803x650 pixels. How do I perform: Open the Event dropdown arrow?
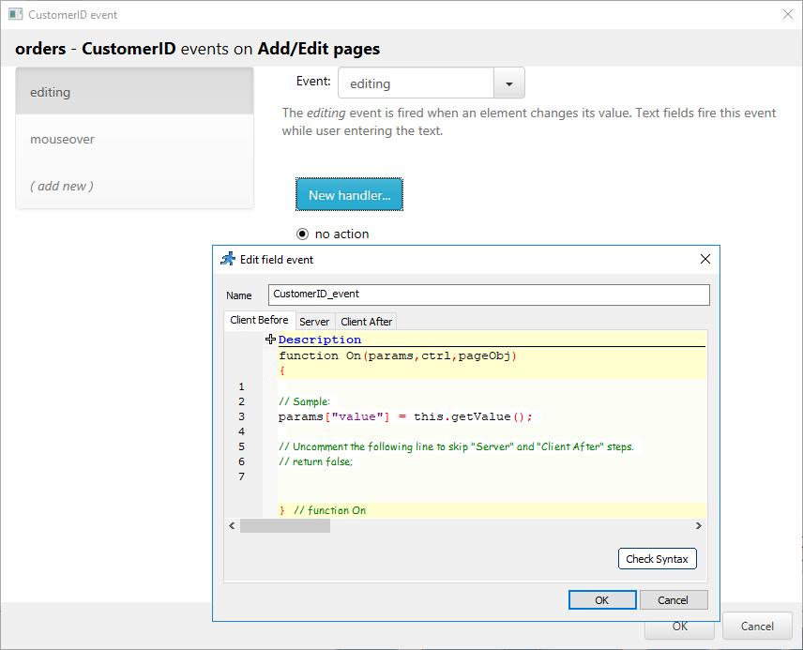click(508, 83)
